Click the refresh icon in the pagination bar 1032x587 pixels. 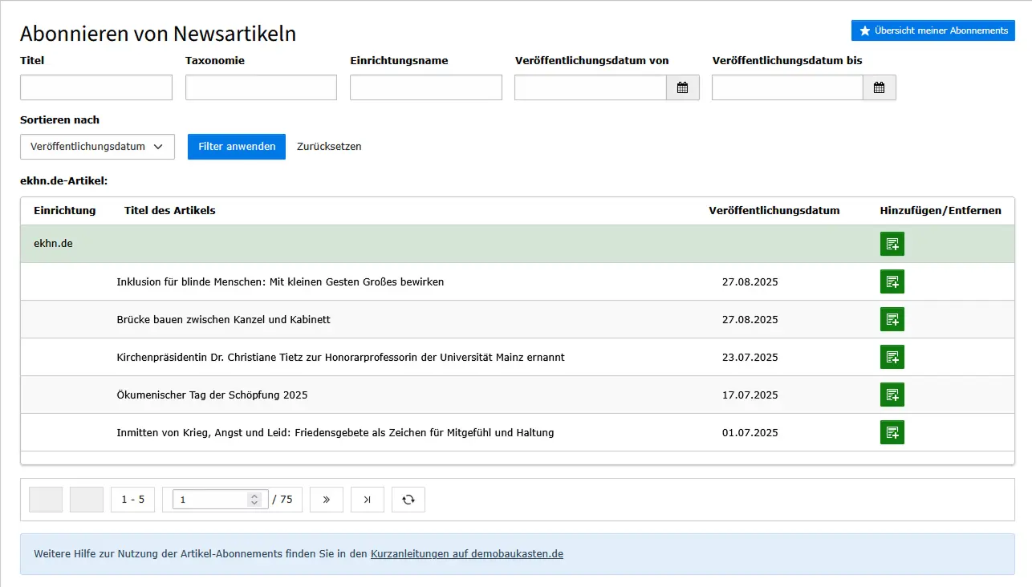coord(408,500)
